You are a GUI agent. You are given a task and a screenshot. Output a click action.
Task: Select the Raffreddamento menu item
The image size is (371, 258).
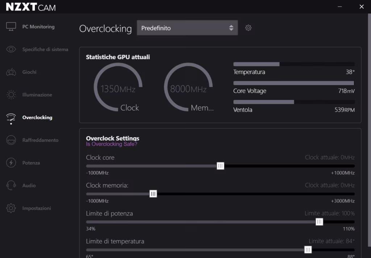coord(40,140)
